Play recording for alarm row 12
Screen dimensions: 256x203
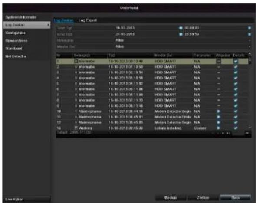click(x=218, y=122)
